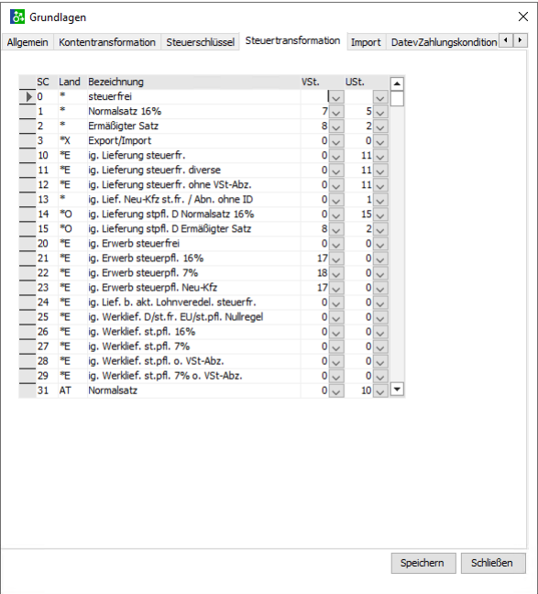Click the 'Normalsatz 16%' cell
538x594 pixels.
[193, 112]
